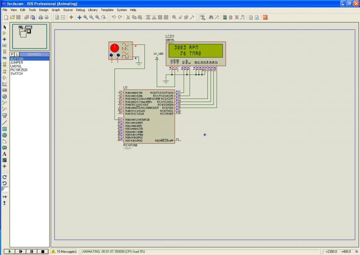Toggle the wire auto-router
The width and height of the screenshot is (360, 255).
pos(203,17)
